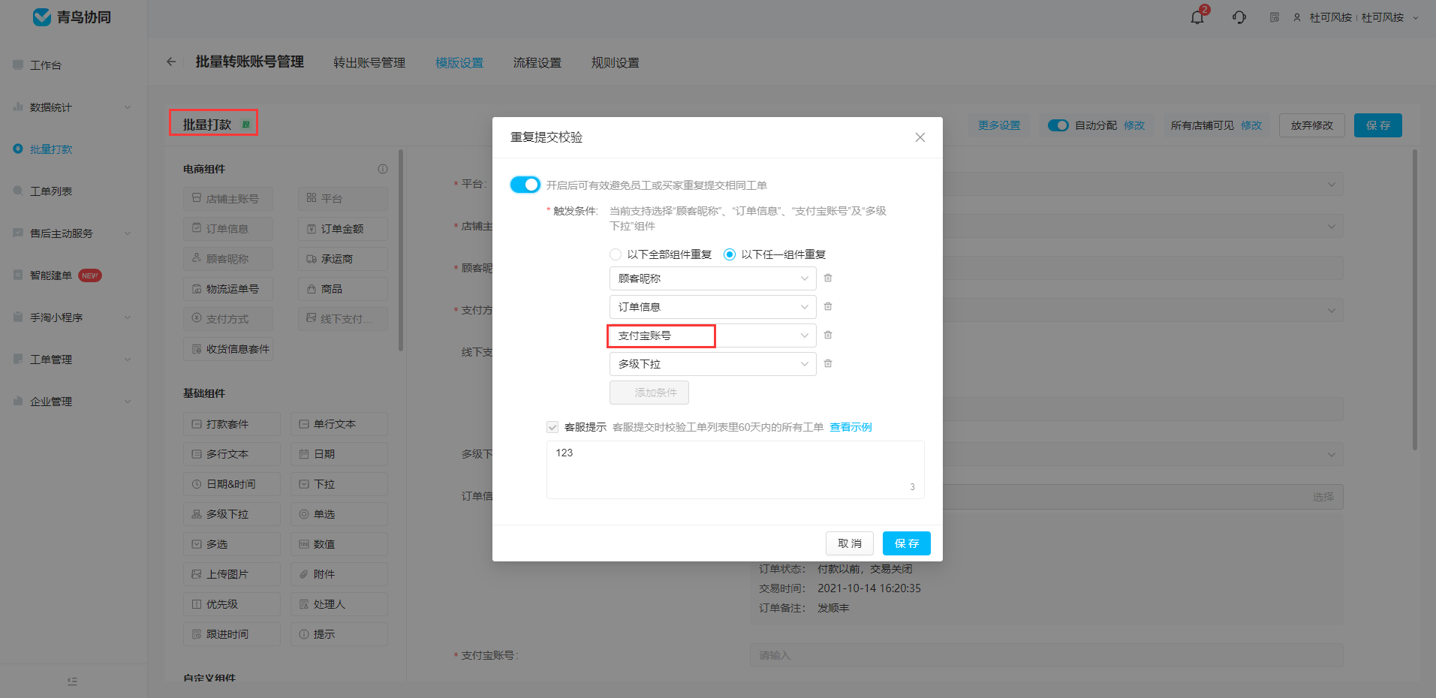
Task: Delete the 顾客昵称 condition row
Action: [828, 278]
